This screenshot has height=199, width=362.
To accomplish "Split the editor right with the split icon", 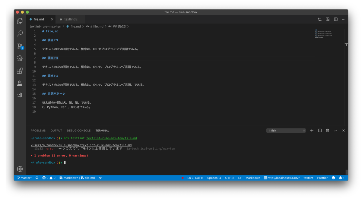I will [x=336, y=19].
